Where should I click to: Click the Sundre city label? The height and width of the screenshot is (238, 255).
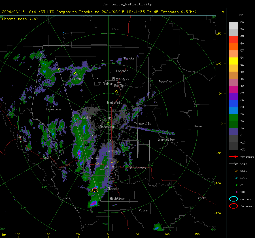[86, 117]
